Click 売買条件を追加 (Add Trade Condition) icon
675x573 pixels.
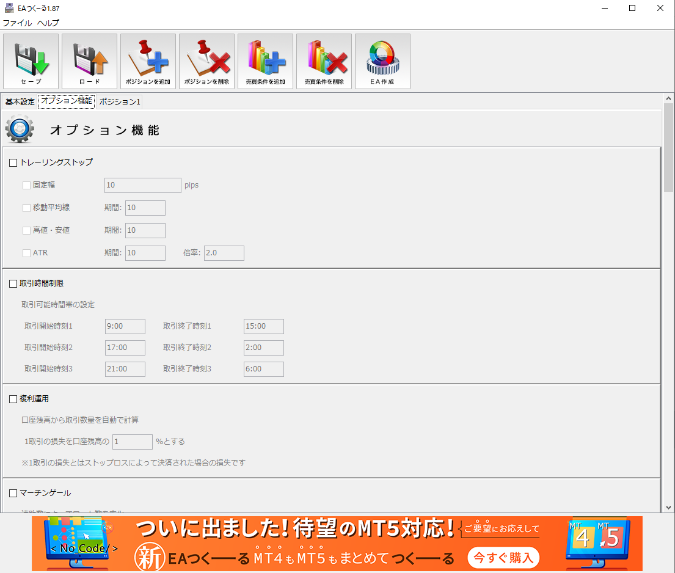(265, 61)
